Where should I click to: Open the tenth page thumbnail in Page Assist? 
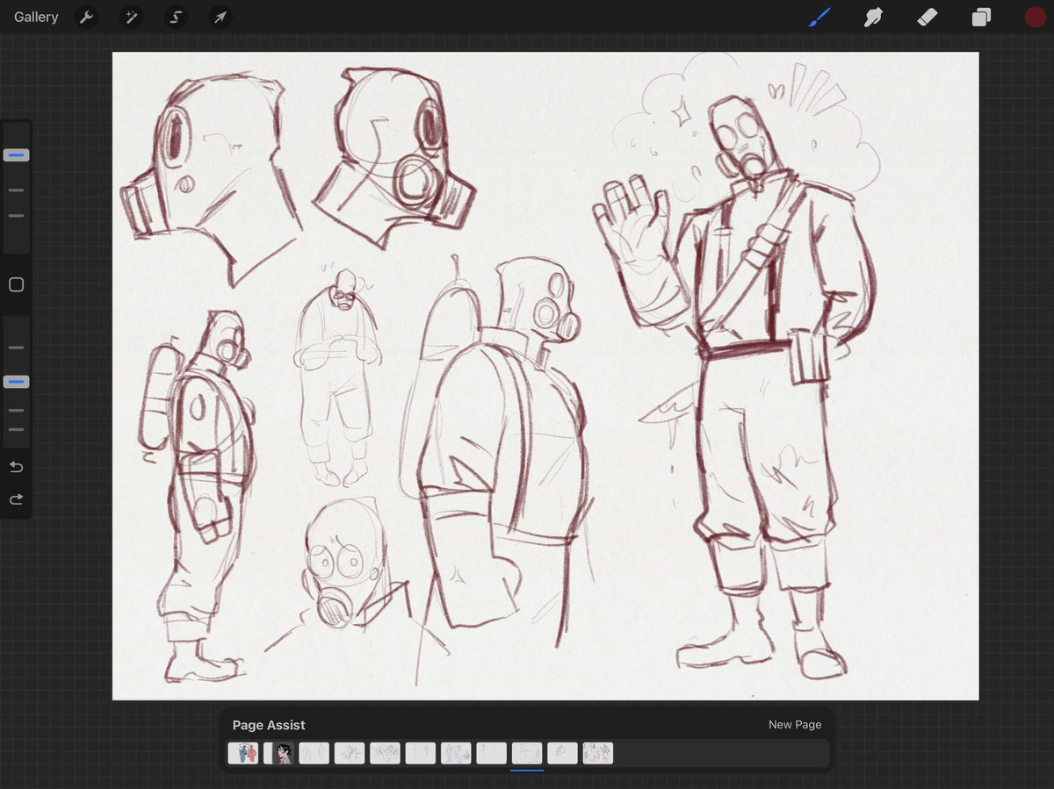pyautogui.click(x=563, y=753)
